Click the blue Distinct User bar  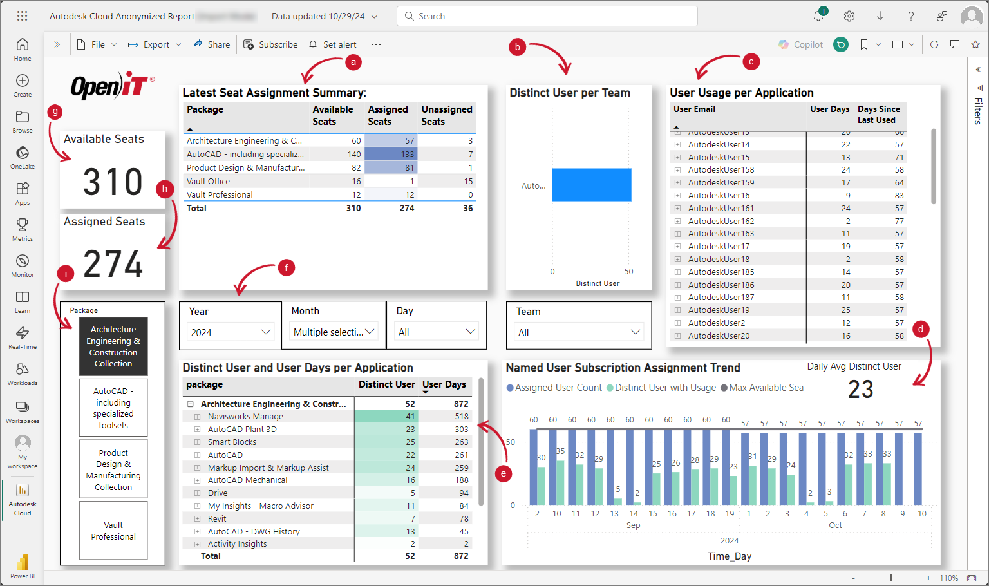click(x=592, y=185)
